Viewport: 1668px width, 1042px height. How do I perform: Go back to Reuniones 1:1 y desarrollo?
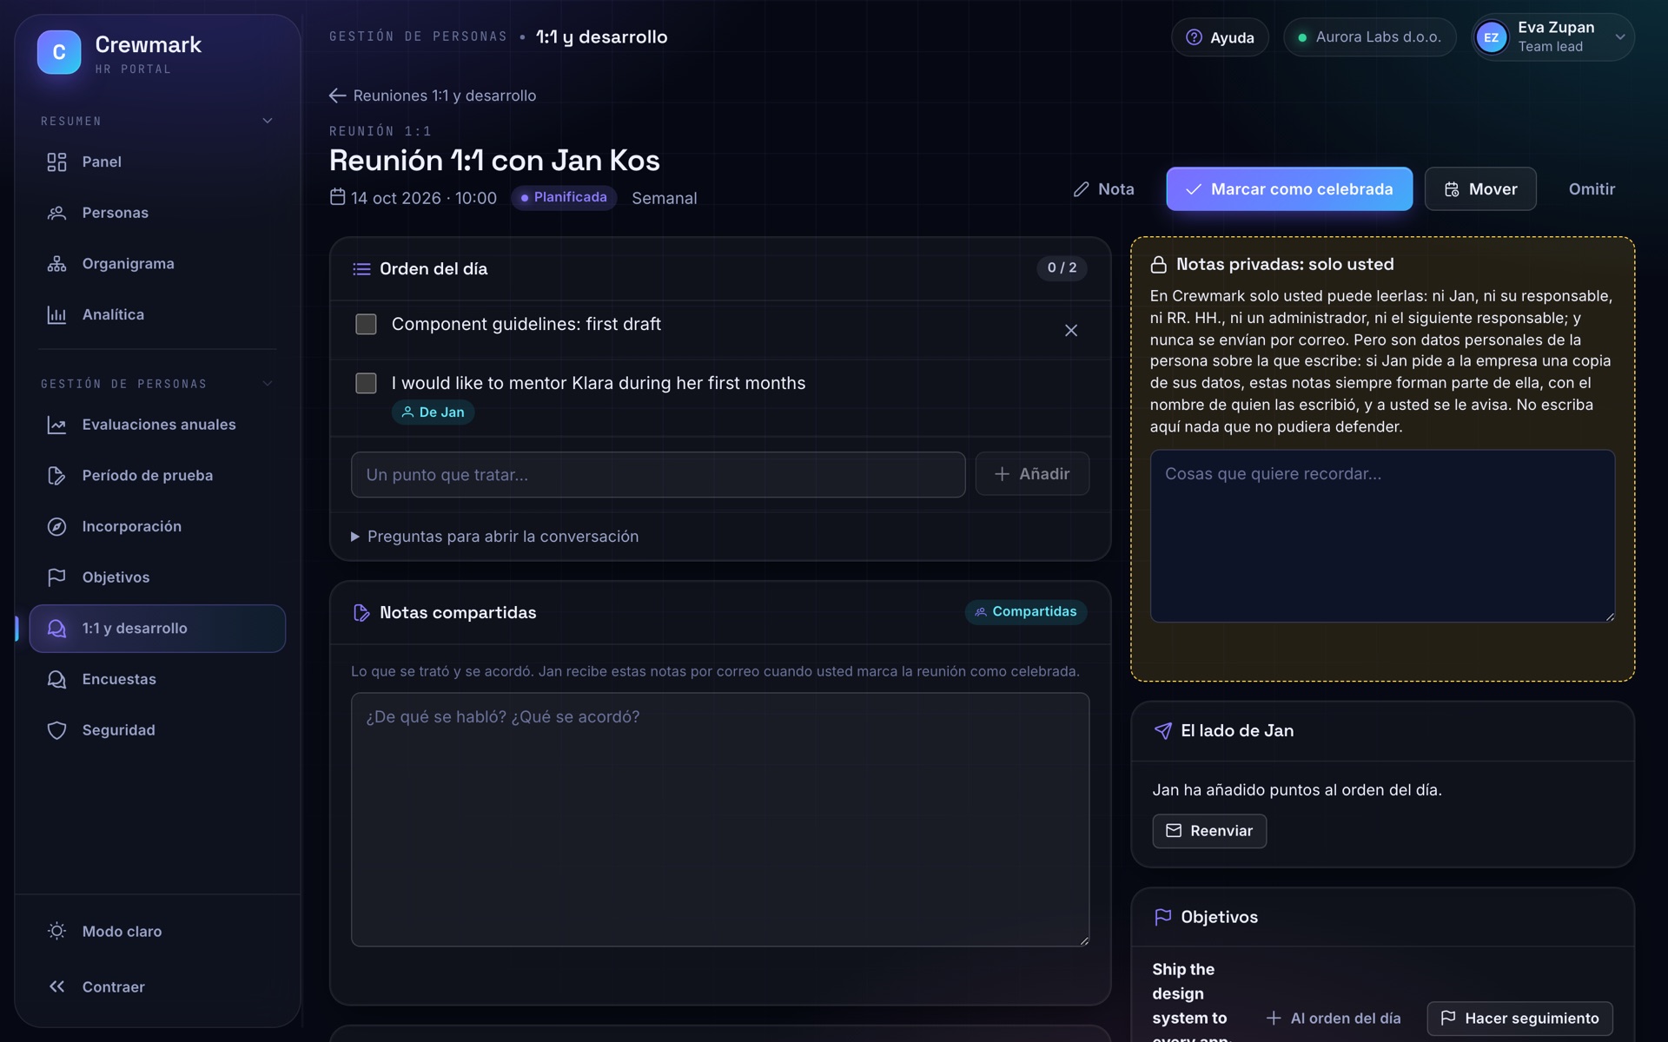(x=433, y=96)
